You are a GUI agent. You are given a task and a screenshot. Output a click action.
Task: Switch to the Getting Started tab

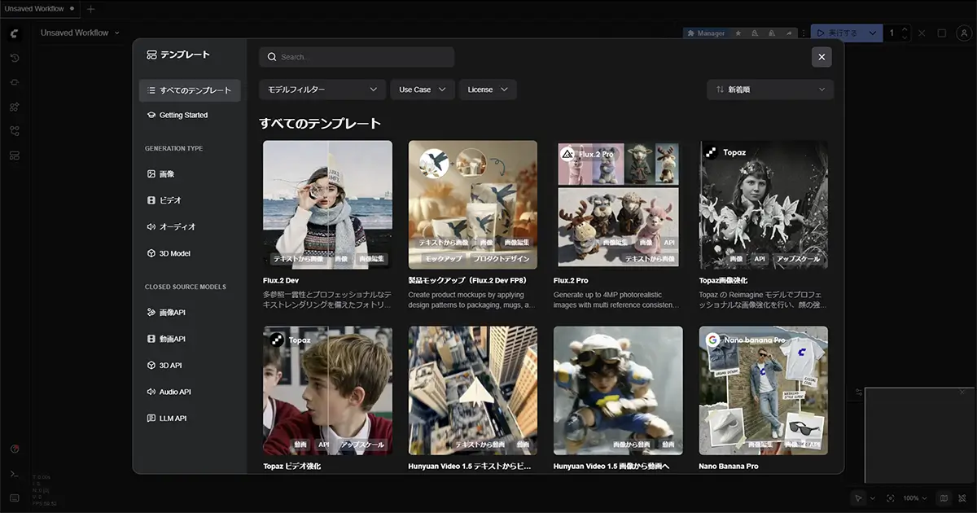click(x=183, y=115)
